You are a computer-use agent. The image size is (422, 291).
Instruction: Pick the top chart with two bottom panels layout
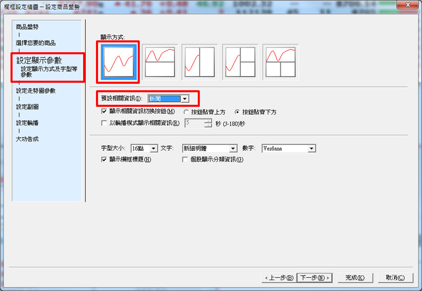[x=281, y=62]
